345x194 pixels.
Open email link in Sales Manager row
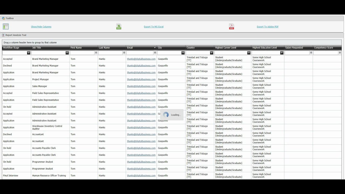tap(141, 86)
